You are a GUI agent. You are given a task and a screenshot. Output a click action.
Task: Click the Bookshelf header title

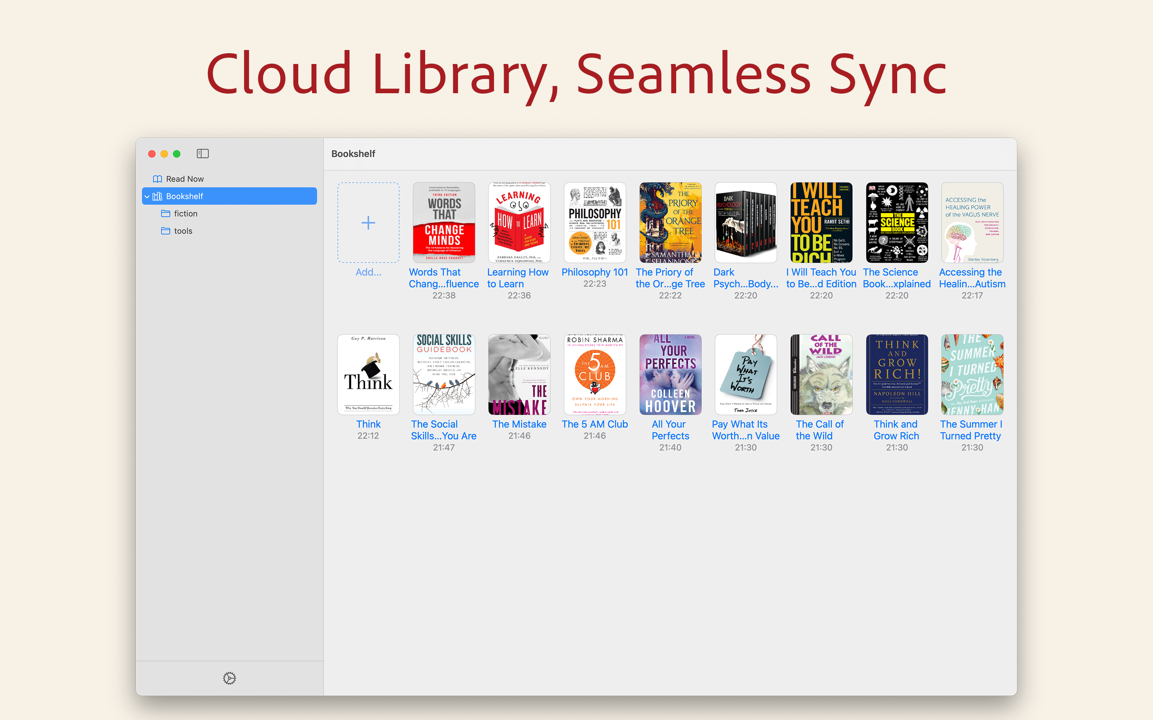pyautogui.click(x=353, y=153)
